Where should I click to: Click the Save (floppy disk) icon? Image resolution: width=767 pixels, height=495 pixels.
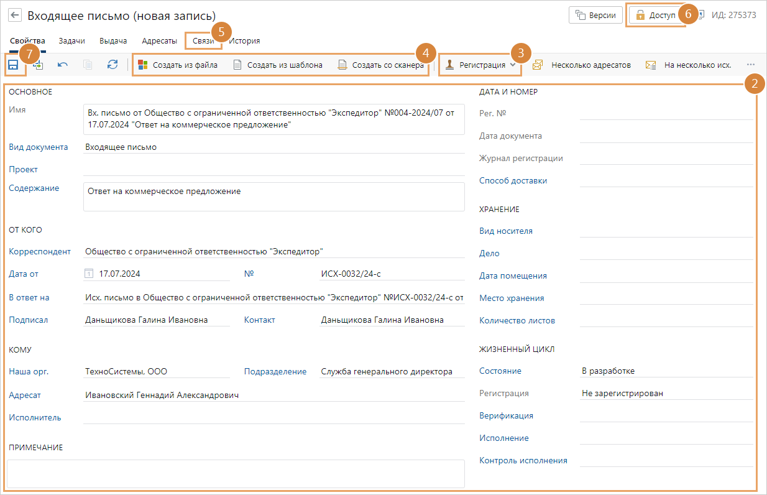click(x=13, y=65)
